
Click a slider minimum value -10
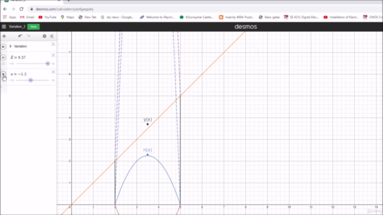tap(11, 81)
